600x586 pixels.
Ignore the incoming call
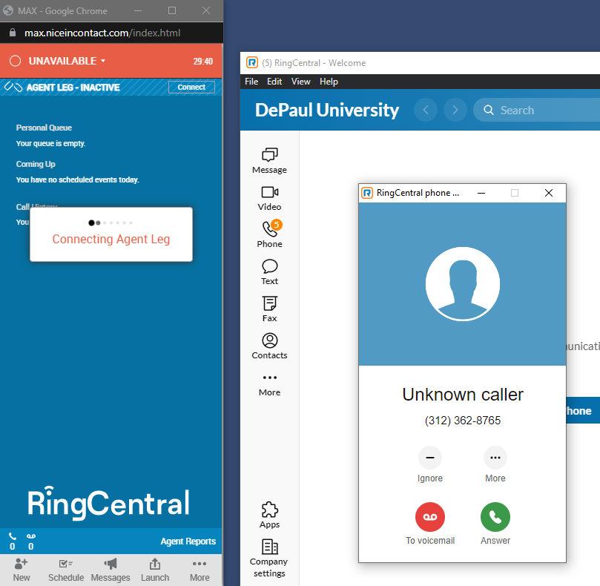coord(429,458)
